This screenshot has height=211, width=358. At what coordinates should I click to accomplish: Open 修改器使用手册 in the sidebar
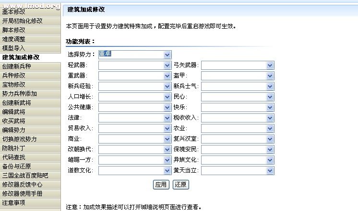30,194
